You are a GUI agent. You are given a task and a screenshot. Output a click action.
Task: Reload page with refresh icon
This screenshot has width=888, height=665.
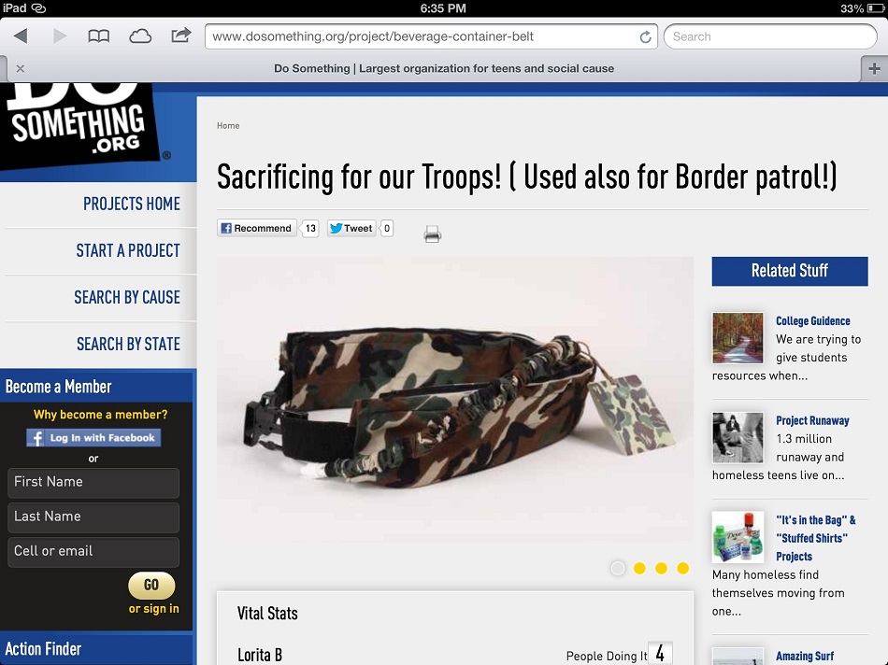(x=645, y=37)
